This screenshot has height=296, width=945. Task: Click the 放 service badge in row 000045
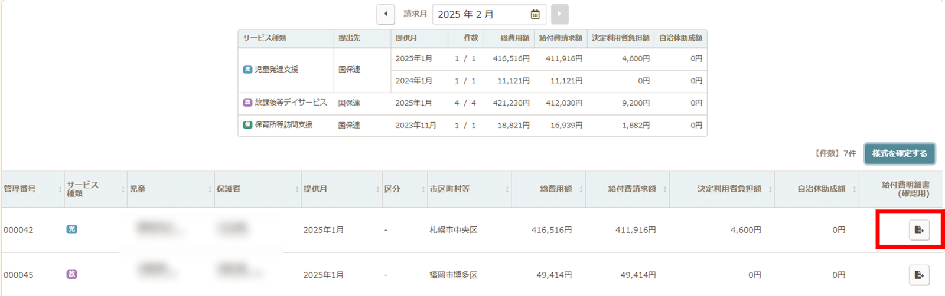tap(71, 274)
